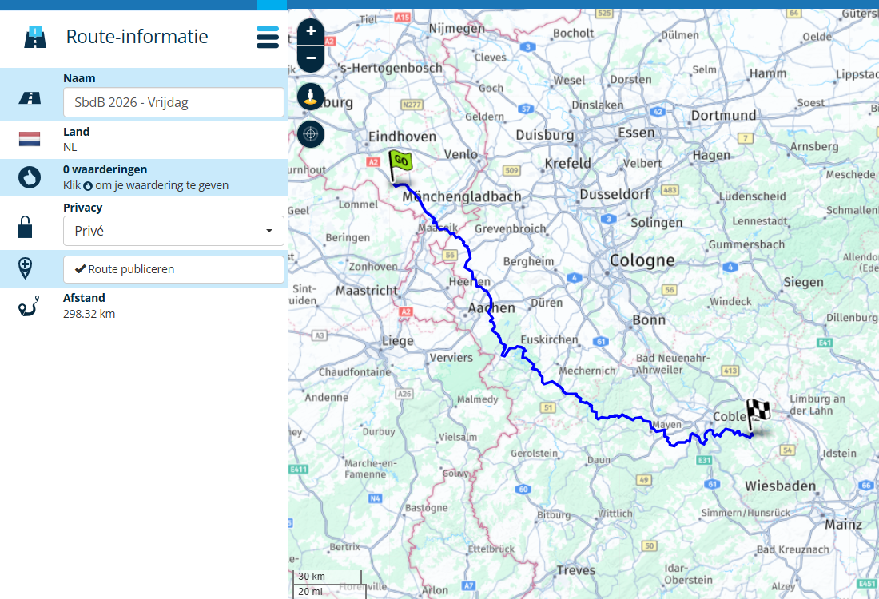
Task: Click the road icon beside Naam field
Action: point(30,97)
